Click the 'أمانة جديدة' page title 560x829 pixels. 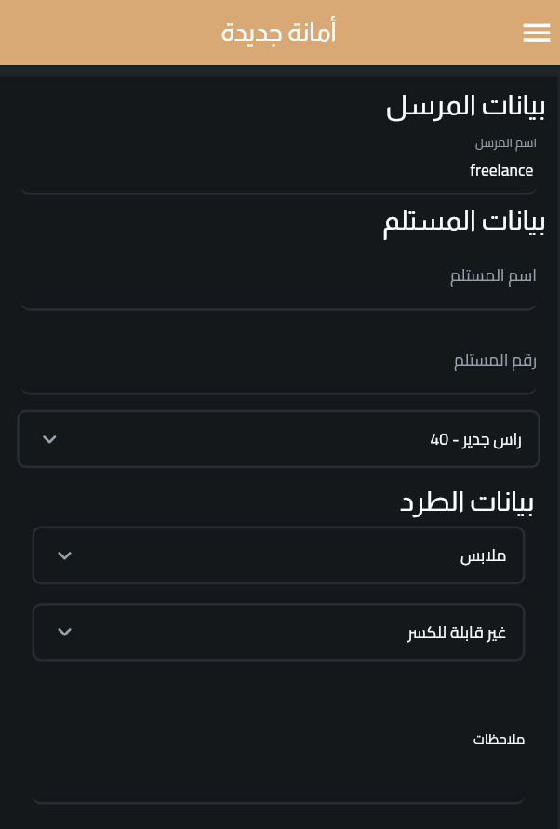[x=279, y=33]
